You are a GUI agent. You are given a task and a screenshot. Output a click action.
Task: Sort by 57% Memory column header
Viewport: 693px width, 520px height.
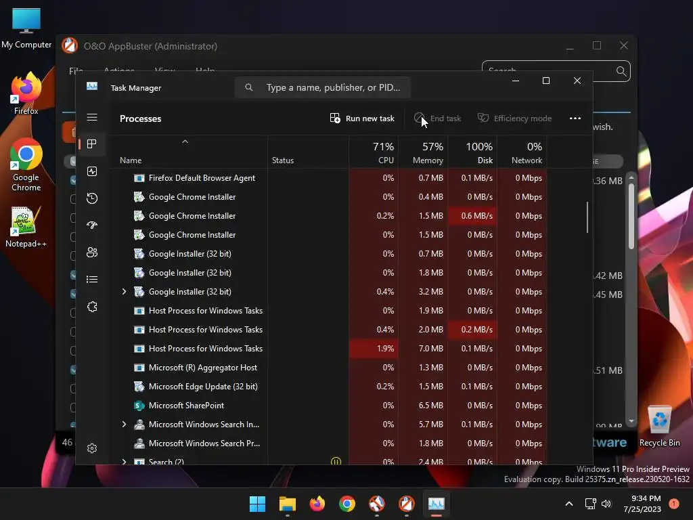pyautogui.click(x=424, y=152)
